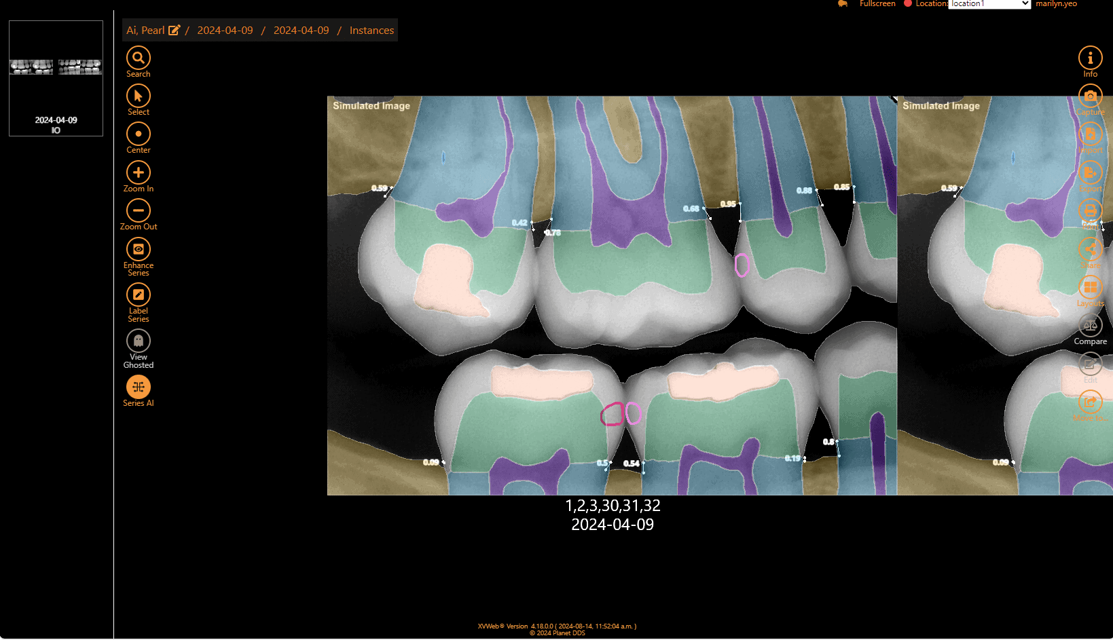Launch the Series AI feature
The width and height of the screenshot is (1113, 640).
click(138, 385)
